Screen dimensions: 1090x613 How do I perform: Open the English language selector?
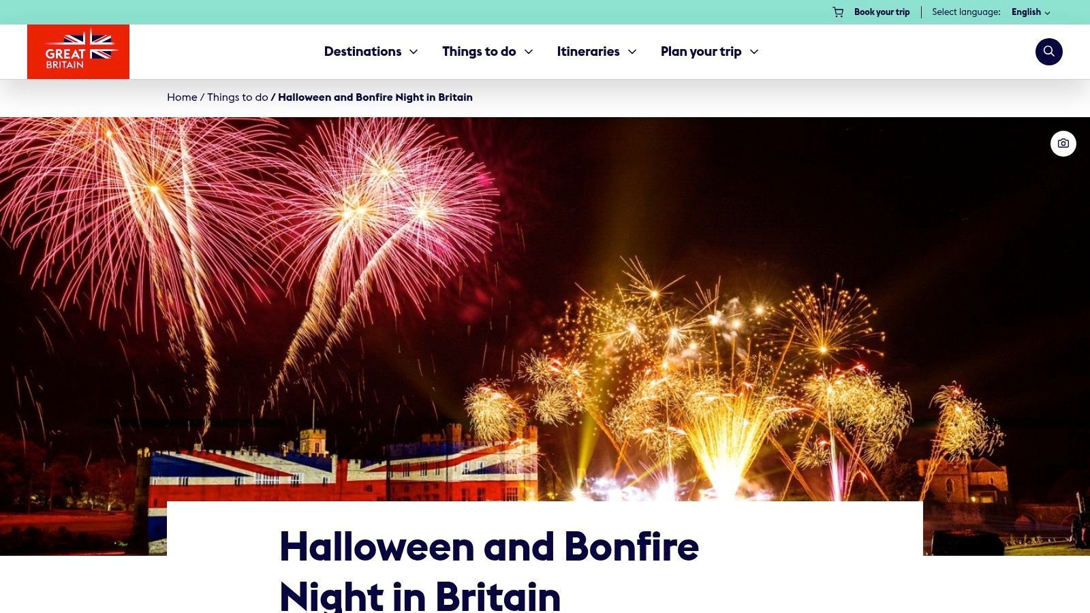[1031, 12]
